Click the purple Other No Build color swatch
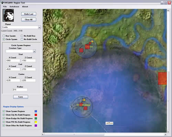The width and height of the screenshot is (172, 137). coord(36,126)
